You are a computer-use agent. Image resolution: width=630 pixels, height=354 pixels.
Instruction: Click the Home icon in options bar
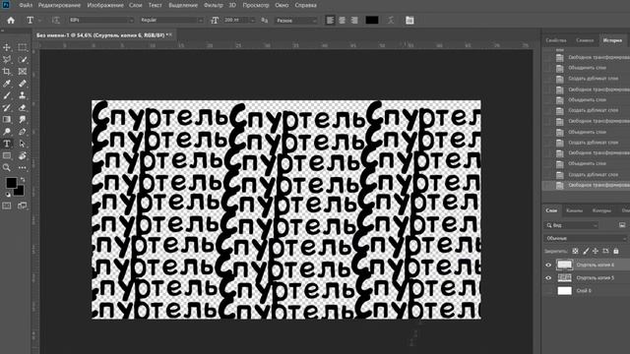pos(11,20)
